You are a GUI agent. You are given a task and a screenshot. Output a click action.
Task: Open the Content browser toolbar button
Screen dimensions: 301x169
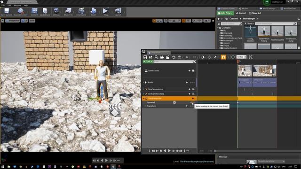[x=34, y=12]
